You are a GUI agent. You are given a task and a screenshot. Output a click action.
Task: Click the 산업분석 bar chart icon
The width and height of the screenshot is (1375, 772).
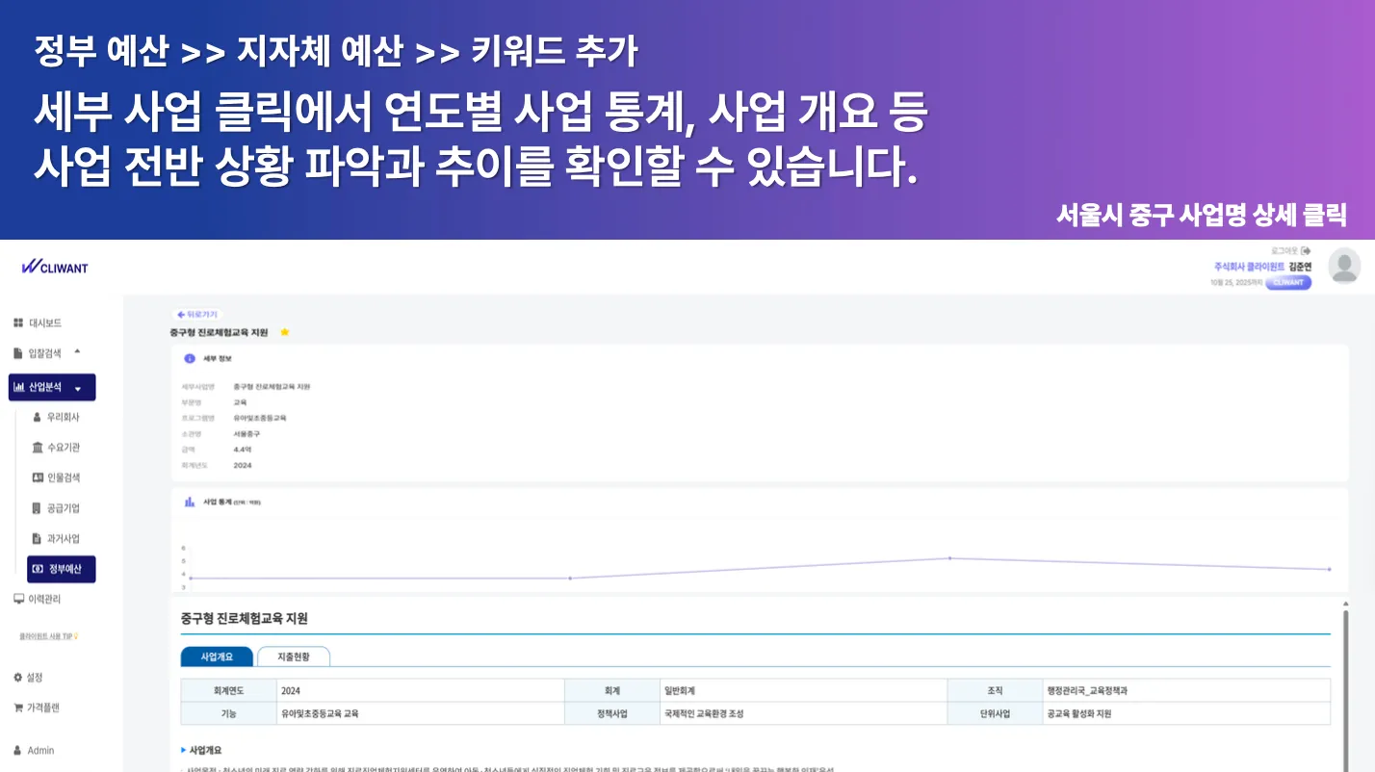(x=19, y=387)
